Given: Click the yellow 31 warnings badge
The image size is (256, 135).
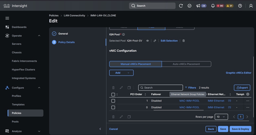Looking at the screenshot, I should 230,6.
